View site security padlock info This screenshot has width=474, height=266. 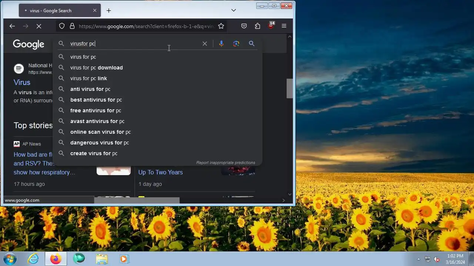coord(72,26)
